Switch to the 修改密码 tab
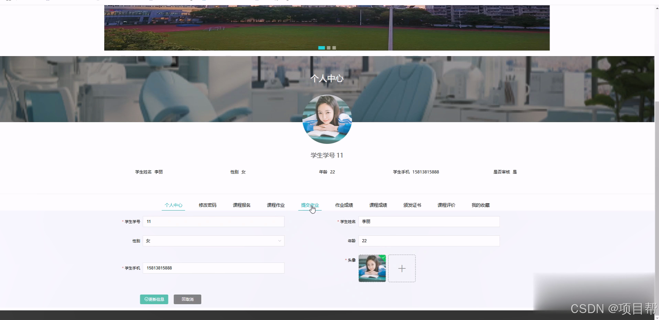Screen dimensions: 659x320 tap(207, 205)
